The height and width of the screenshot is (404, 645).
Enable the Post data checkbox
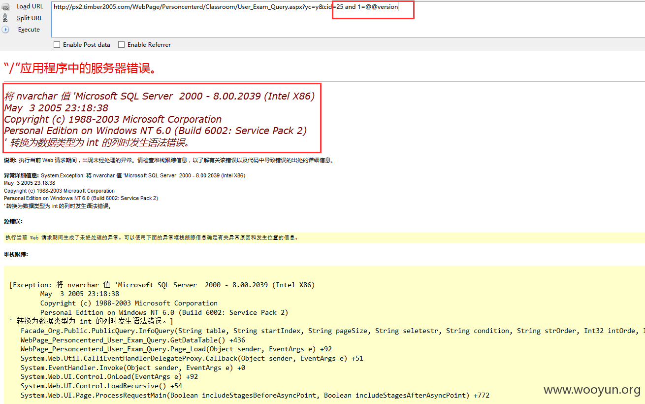click(58, 45)
